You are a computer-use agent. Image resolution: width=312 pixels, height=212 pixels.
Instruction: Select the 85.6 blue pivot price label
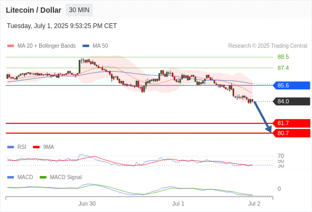pyautogui.click(x=291, y=85)
